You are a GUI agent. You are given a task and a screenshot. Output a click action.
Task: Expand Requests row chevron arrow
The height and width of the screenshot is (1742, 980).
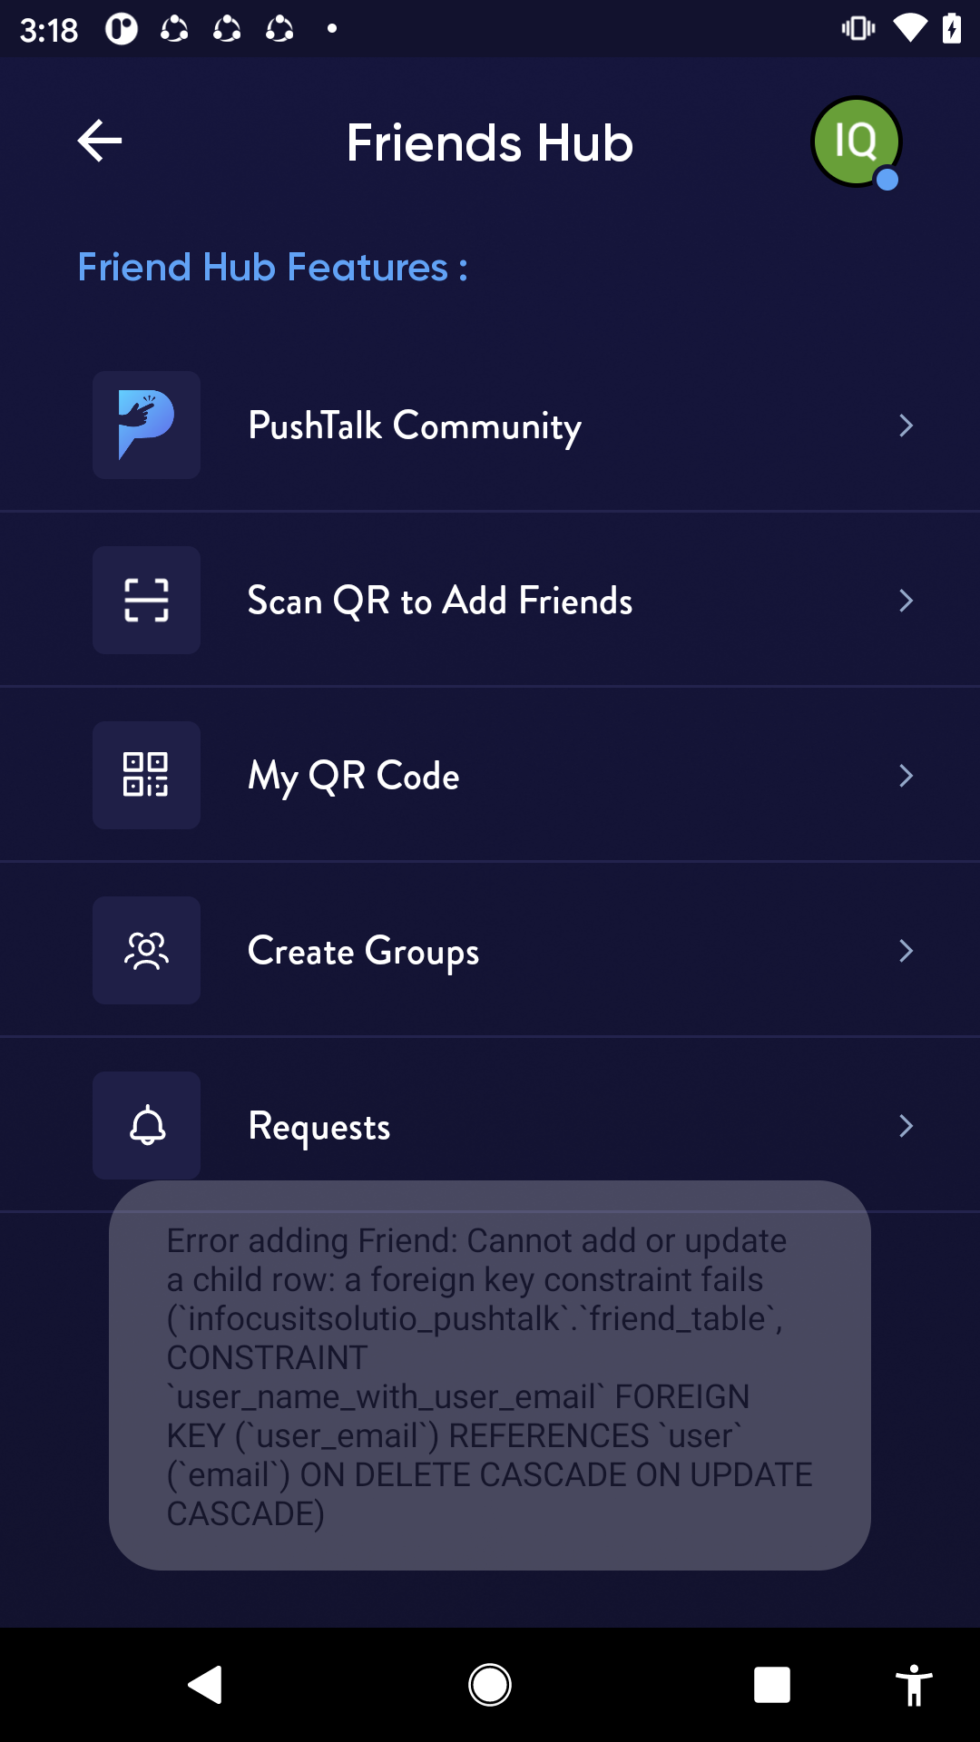click(x=905, y=1126)
